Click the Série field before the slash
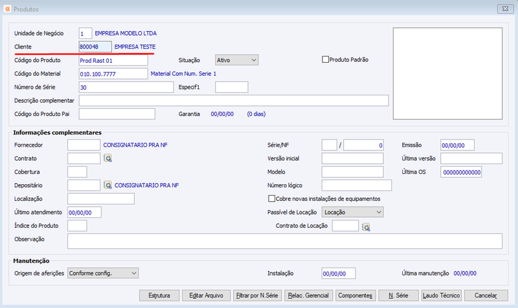 (330, 145)
